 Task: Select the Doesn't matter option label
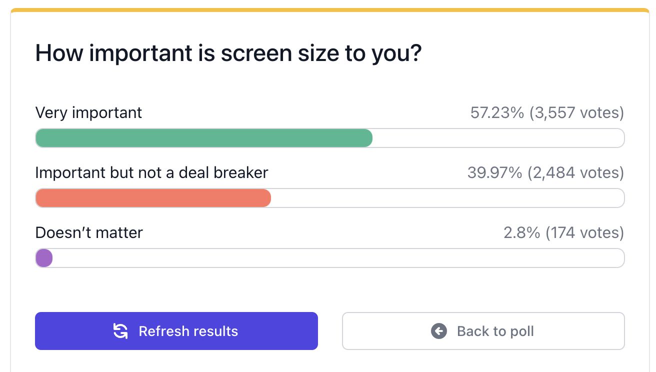click(x=89, y=232)
